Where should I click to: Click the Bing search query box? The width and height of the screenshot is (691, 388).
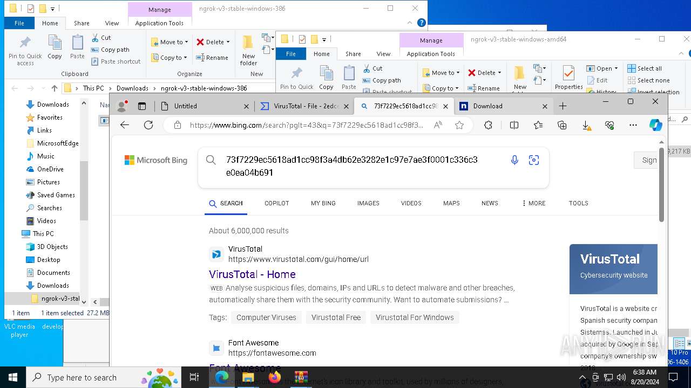click(351, 166)
